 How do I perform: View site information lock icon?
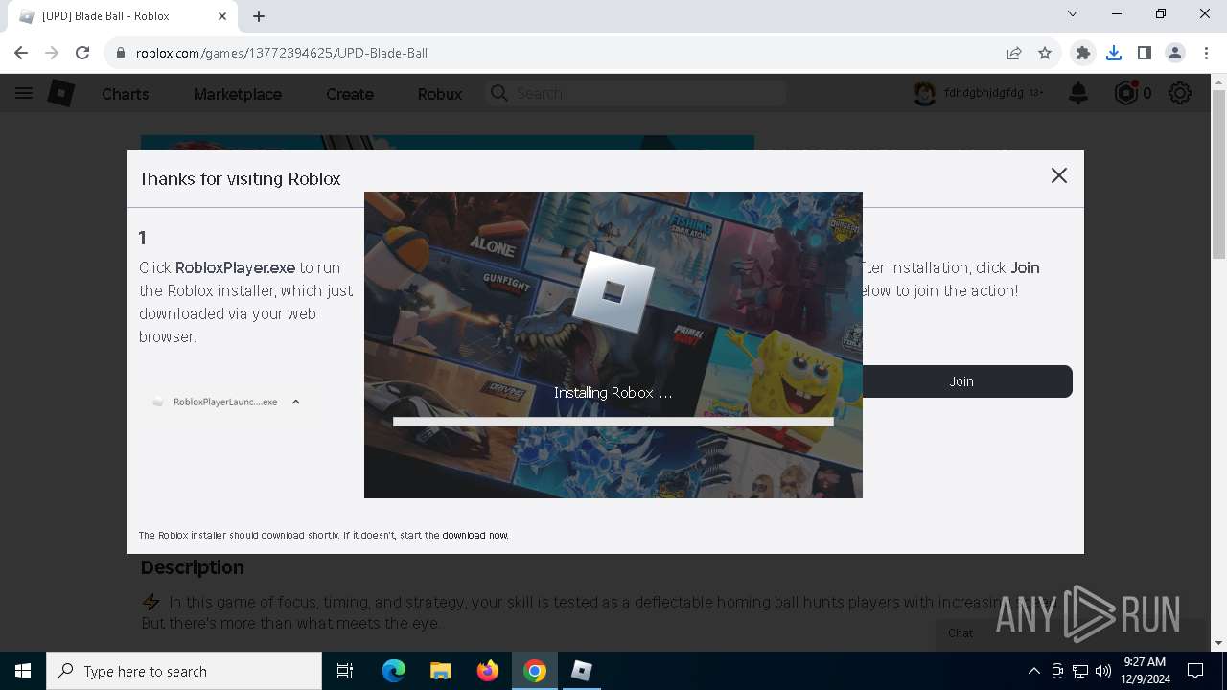121,53
